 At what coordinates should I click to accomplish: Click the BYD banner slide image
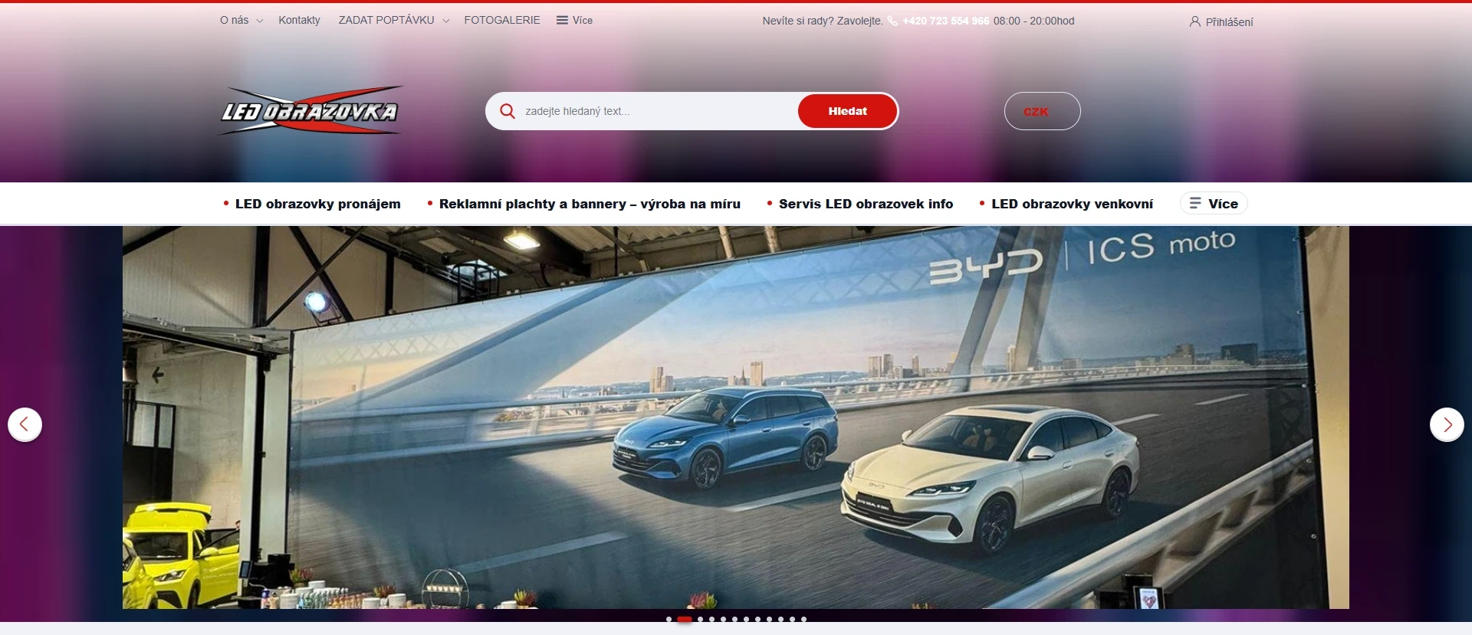pos(736,417)
